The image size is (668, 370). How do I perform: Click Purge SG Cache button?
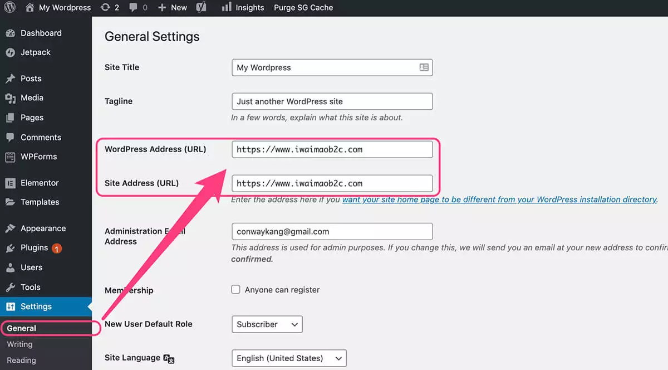(x=303, y=8)
